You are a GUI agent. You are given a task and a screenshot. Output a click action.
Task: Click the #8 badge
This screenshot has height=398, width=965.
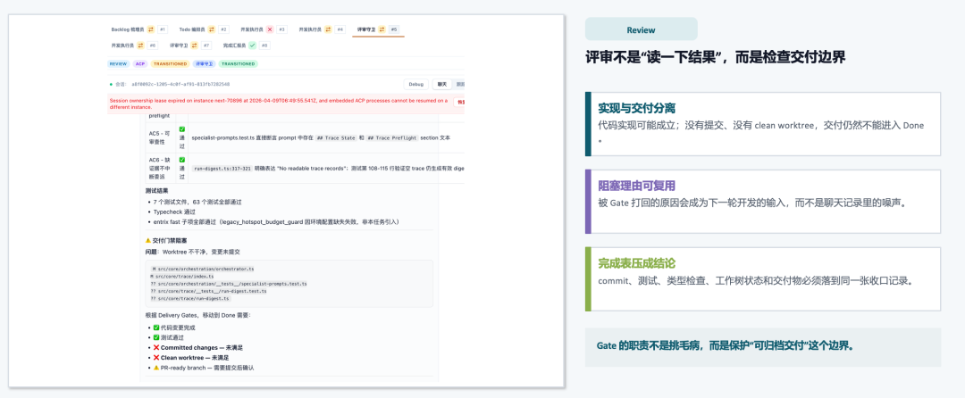[x=264, y=45]
